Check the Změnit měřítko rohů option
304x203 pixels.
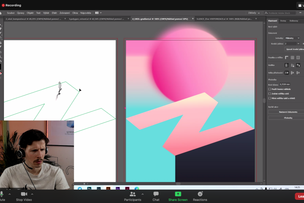pos(270,94)
